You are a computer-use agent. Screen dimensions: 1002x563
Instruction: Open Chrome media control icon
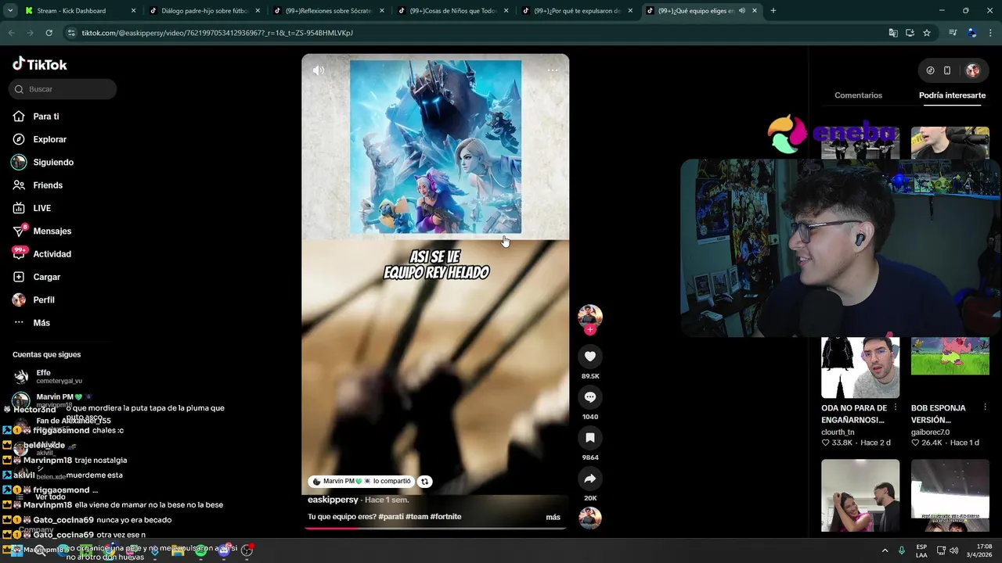coord(953,33)
